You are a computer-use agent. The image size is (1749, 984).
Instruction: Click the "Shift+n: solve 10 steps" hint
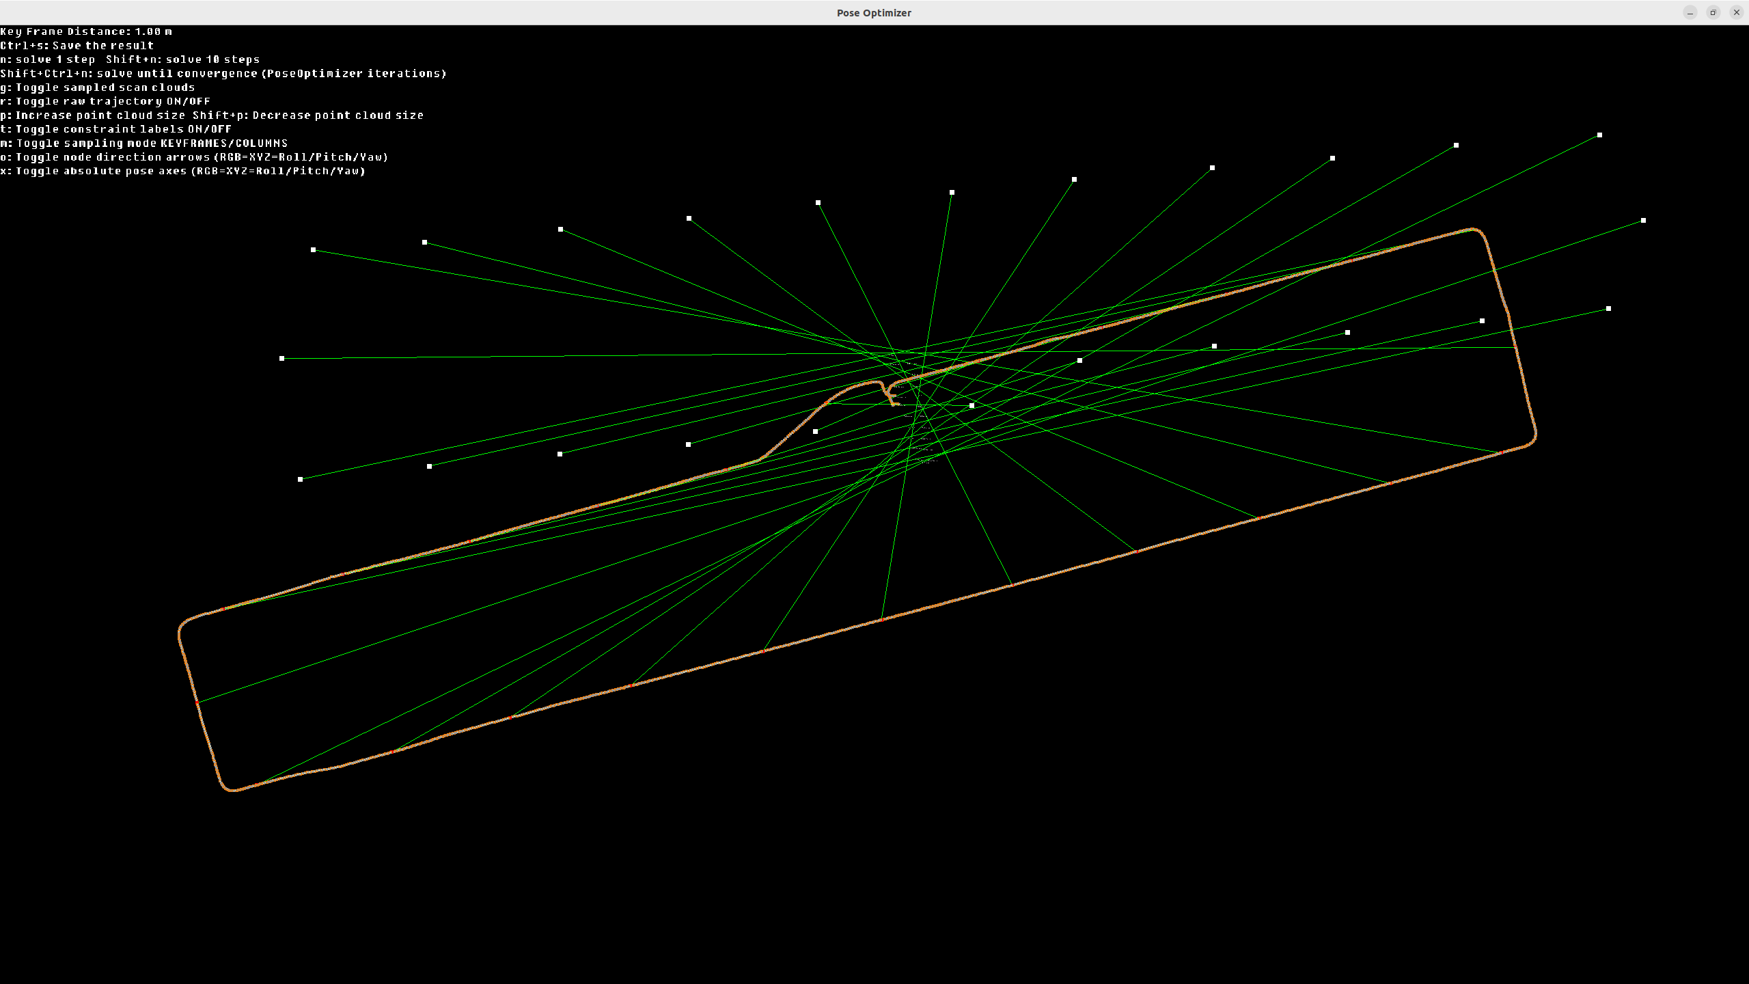[x=183, y=59]
